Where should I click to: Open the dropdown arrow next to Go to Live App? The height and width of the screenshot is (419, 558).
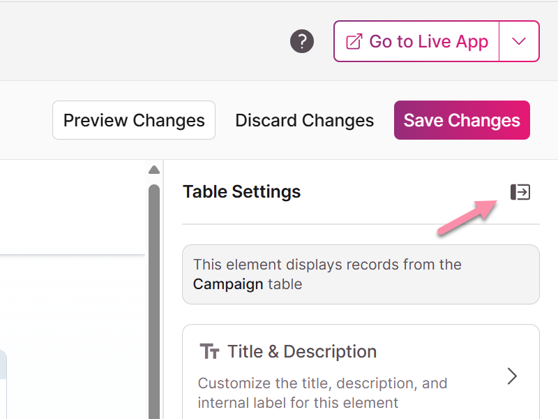click(519, 41)
